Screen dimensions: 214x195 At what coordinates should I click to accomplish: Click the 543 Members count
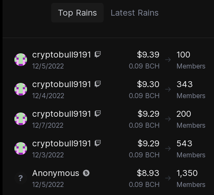(x=191, y=149)
